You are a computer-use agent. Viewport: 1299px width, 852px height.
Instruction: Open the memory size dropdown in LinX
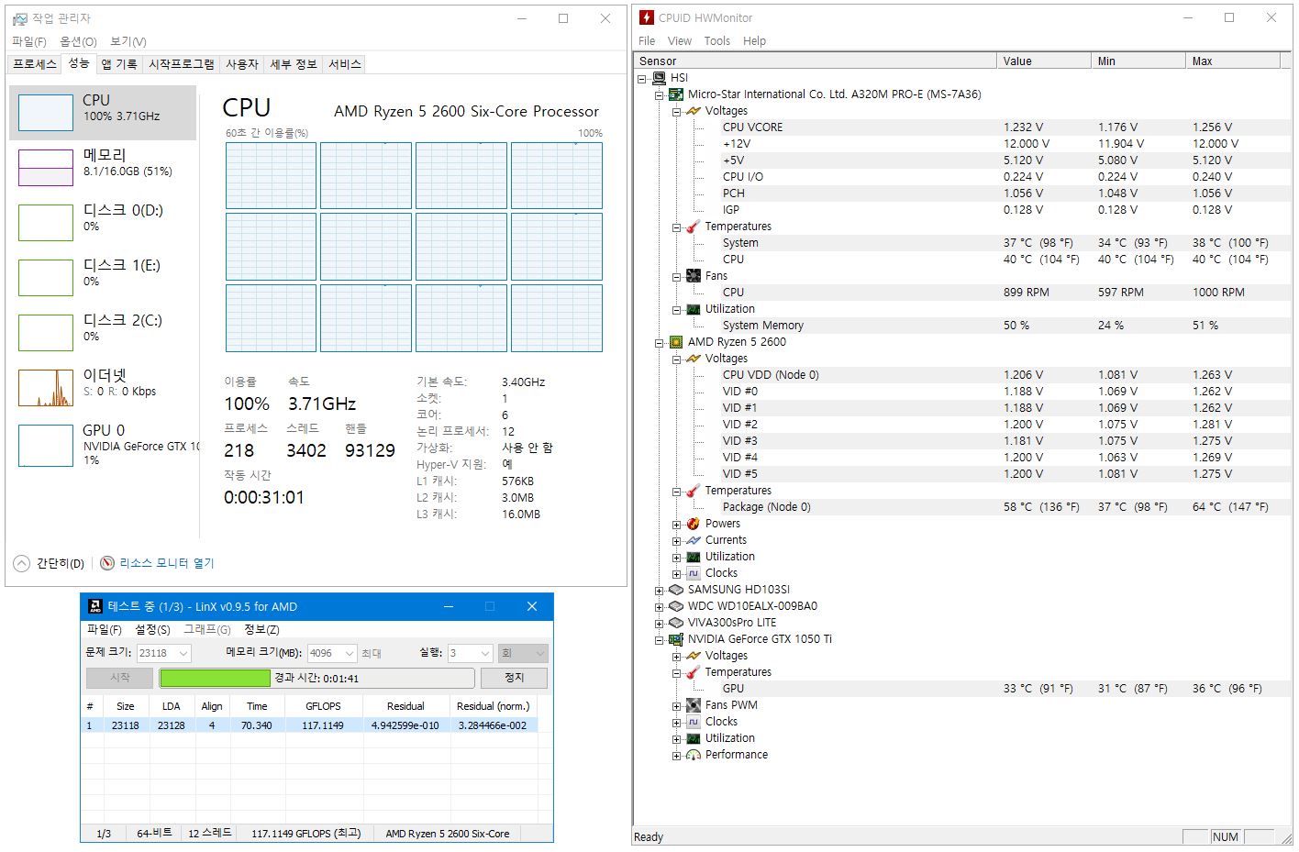click(x=349, y=653)
